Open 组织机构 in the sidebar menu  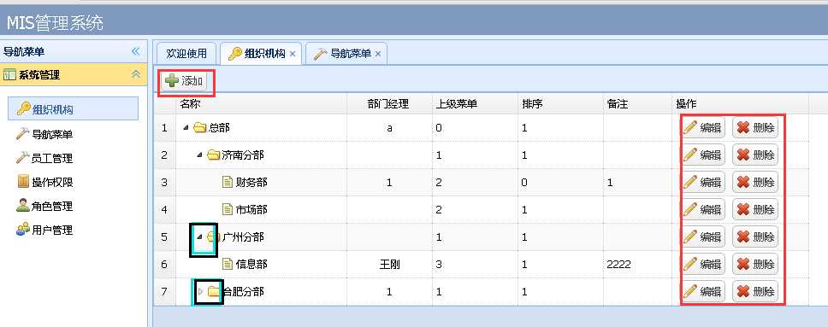tap(74, 108)
